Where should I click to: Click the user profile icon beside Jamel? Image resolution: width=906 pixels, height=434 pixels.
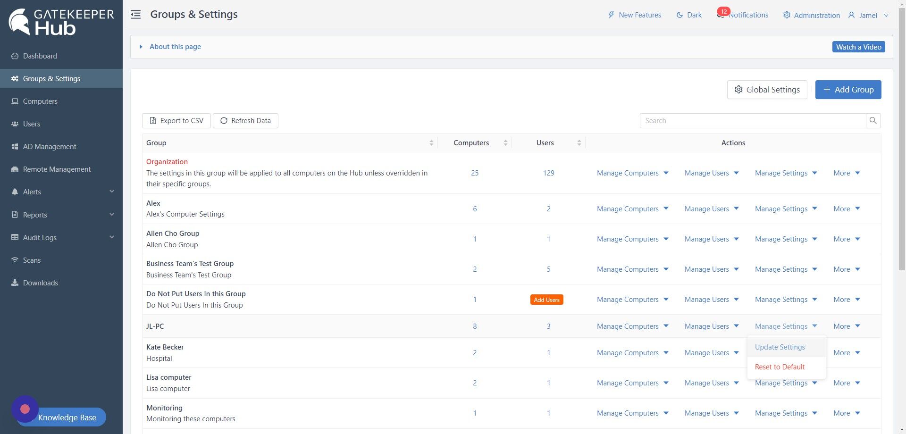pyautogui.click(x=851, y=15)
